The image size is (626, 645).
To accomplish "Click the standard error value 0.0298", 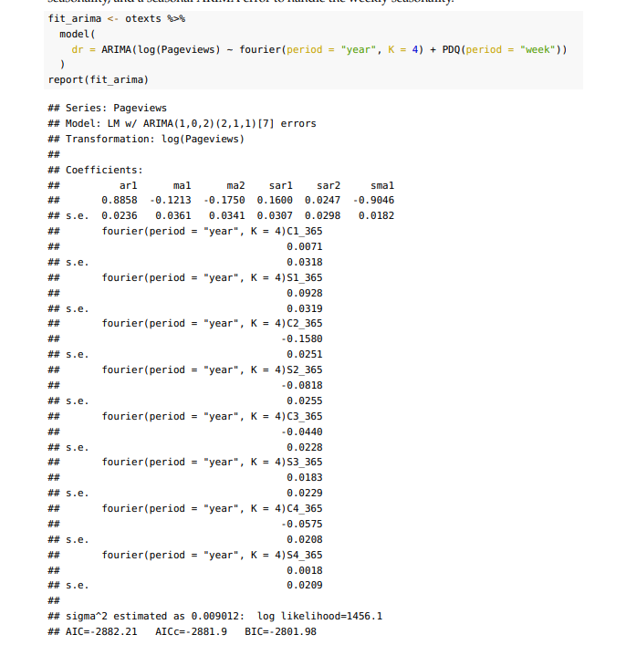I will (x=323, y=216).
